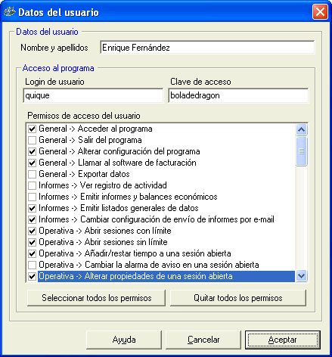Check Cambiar la alarma de aviso permission
The image size is (332, 357).
tap(32, 265)
